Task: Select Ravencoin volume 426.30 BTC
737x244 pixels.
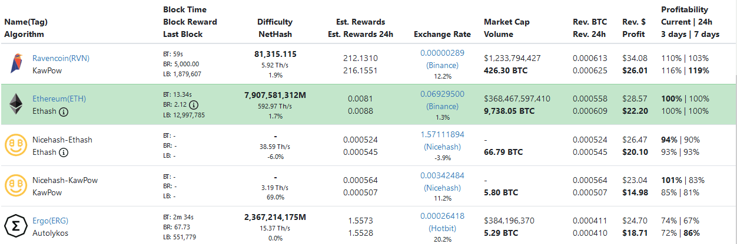Action: click(x=506, y=70)
